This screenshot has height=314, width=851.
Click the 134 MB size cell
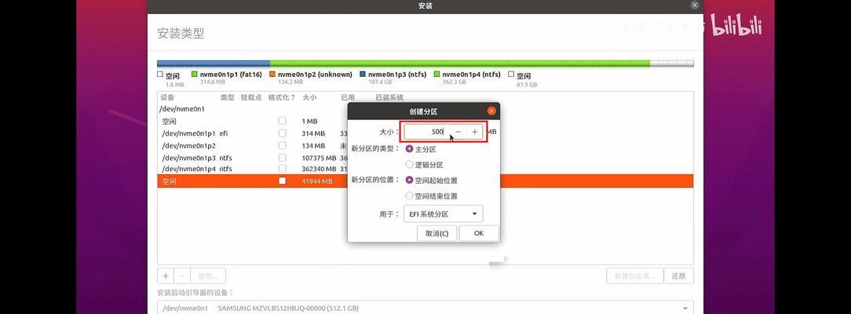click(x=313, y=145)
